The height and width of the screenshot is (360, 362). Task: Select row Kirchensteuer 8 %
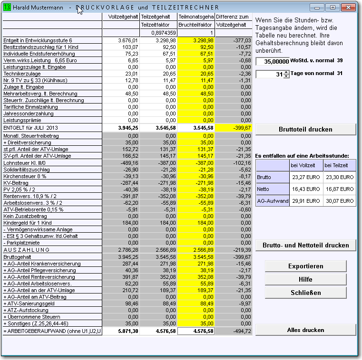click(x=52, y=176)
